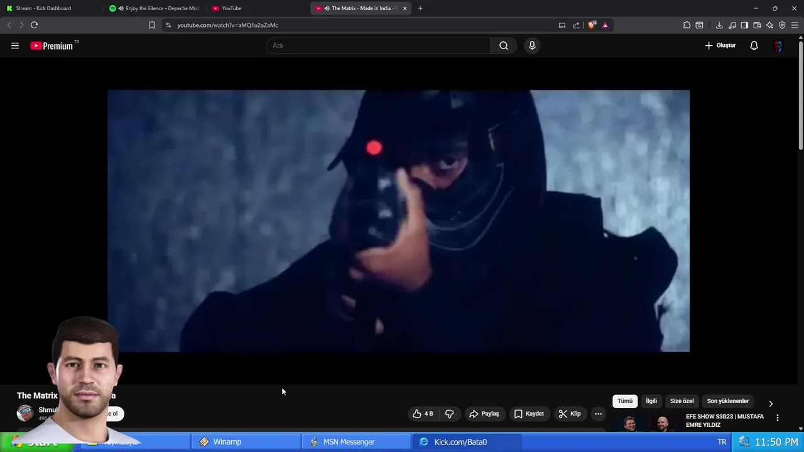Show more filter chips with right arrow

[771, 404]
